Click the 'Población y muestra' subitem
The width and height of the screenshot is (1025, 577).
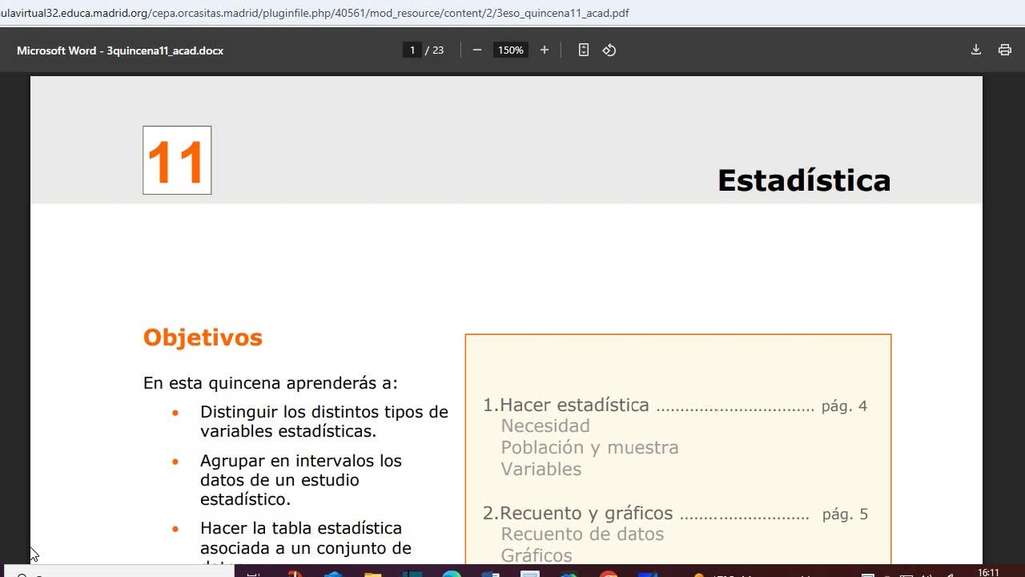(x=590, y=447)
